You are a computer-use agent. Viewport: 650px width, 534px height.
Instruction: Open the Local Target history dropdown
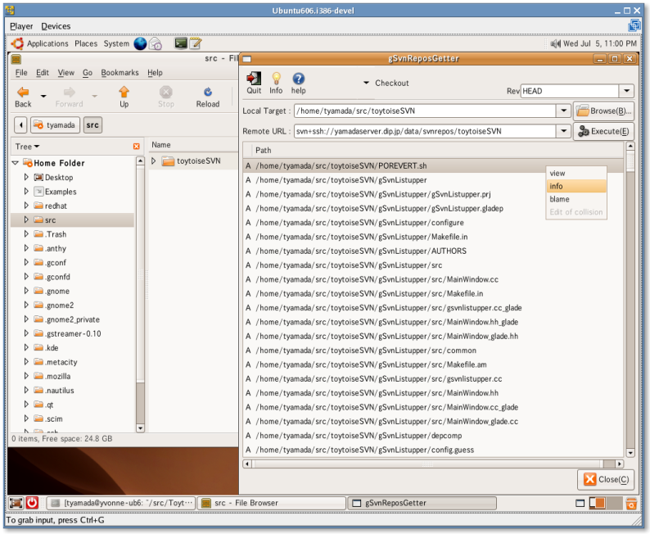(x=563, y=111)
